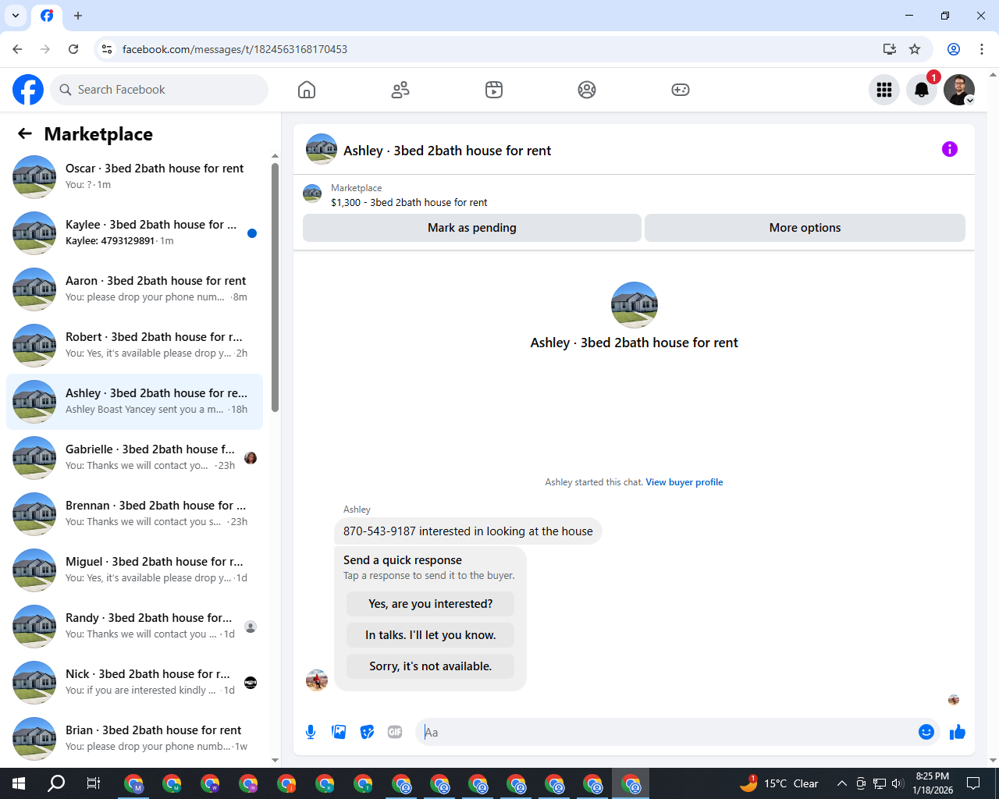This screenshot has width=999, height=799.
Task: Open the View buyer profile link
Action: (x=684, y=482)
